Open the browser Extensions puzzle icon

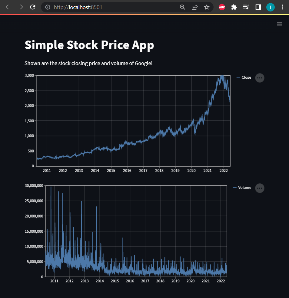(x=234, y=7)
